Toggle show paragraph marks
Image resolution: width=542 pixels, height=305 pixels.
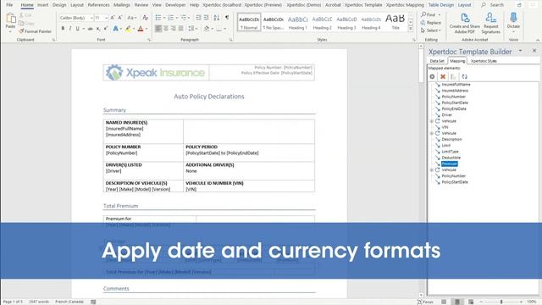pyautogui.click(x=227, y=18)
